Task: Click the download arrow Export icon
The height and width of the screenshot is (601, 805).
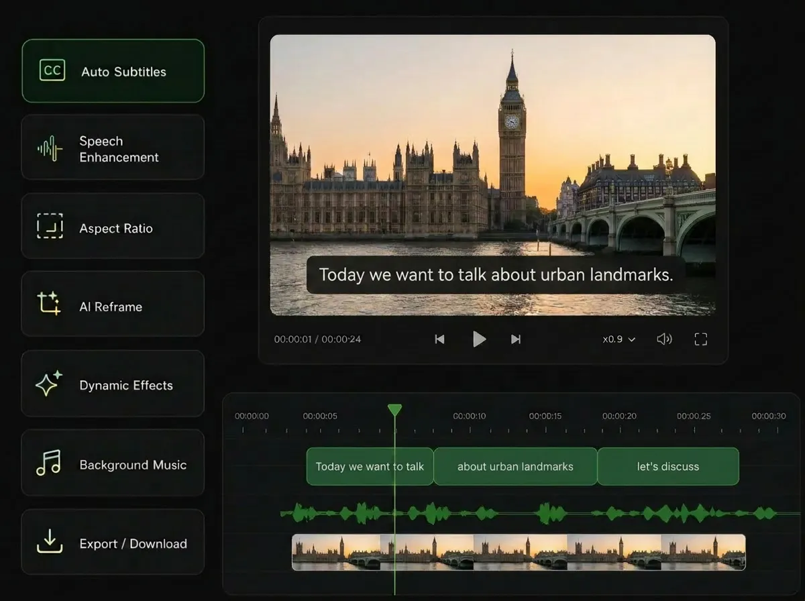Action: coord(50,541)
